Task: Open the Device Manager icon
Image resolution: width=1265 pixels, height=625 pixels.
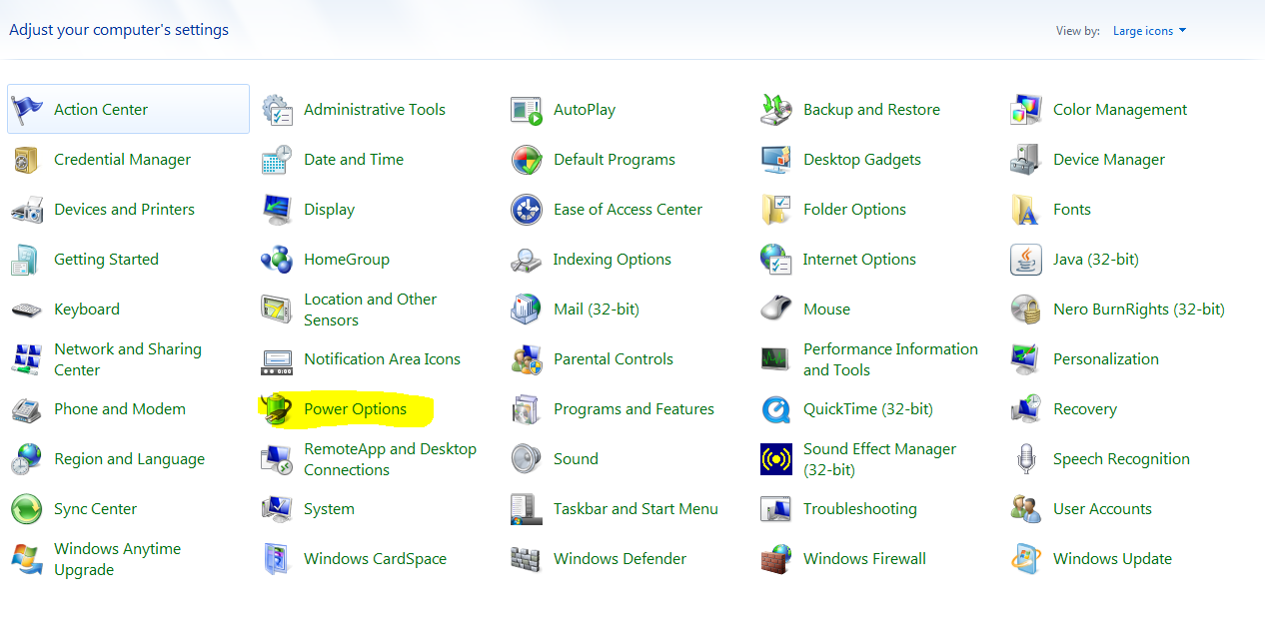Action: point(1026,159)
